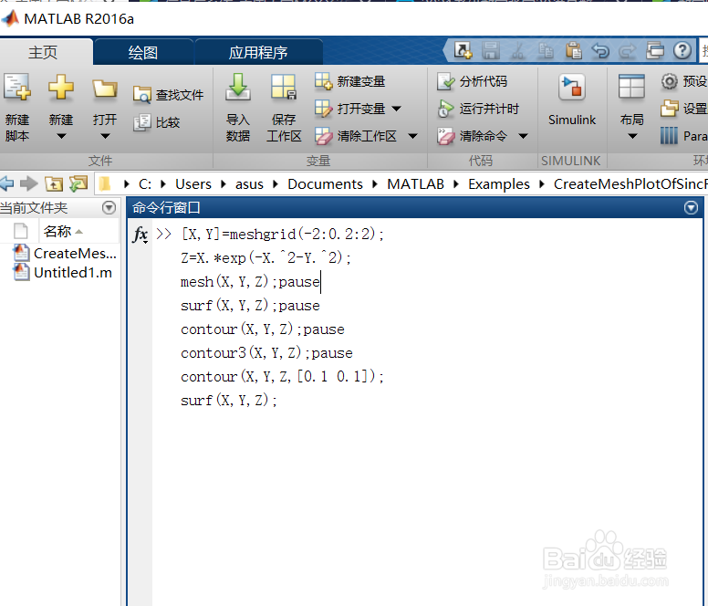Click the contour(X,Y,Z,[0.1 0.1]); line
This screenshot has height=606, width=708.
point(282,376)
